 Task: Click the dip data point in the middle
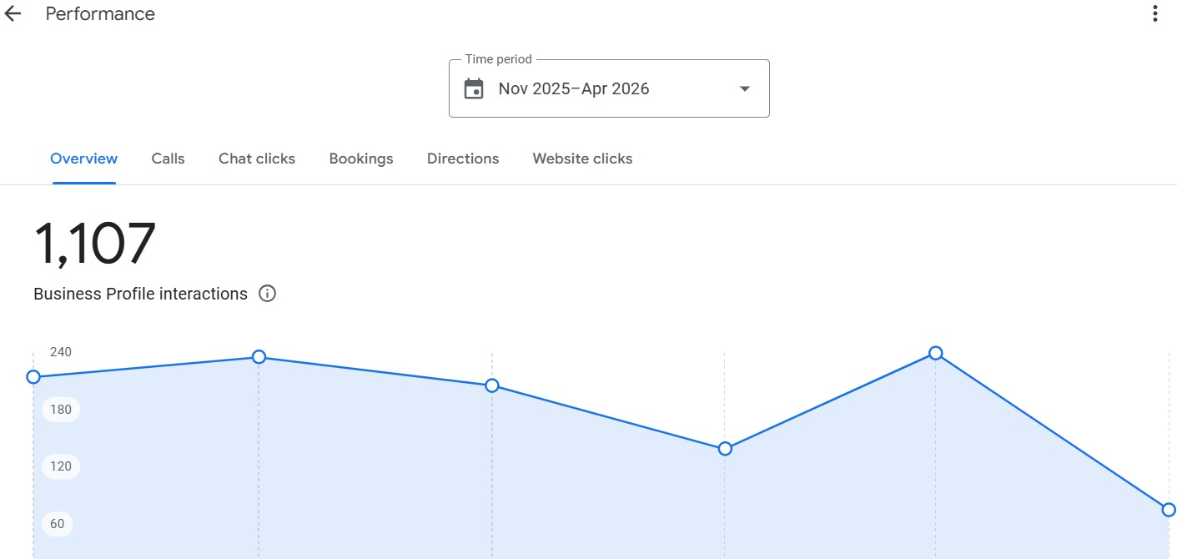click(724, 449)
